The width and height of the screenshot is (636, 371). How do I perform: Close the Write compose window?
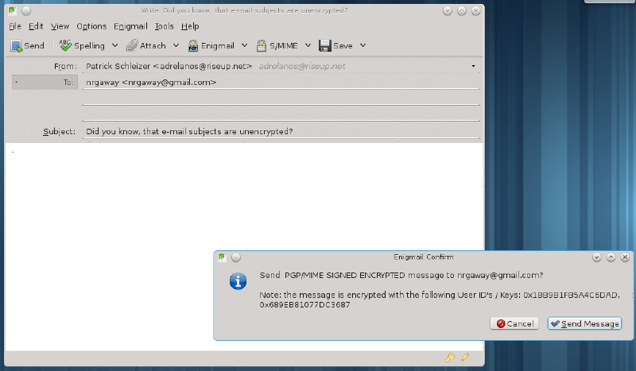475,11
